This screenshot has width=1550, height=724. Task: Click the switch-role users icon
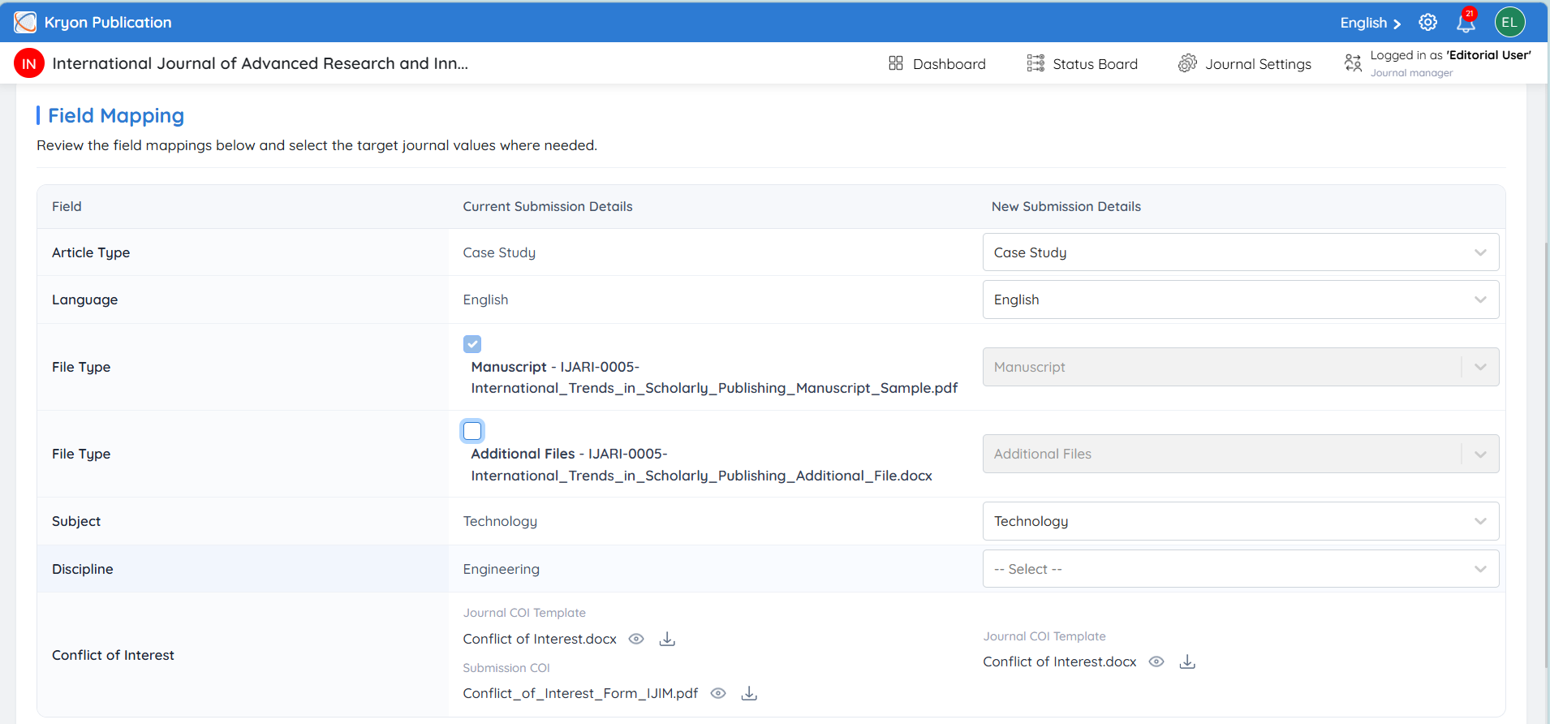tap(1353, 62)
